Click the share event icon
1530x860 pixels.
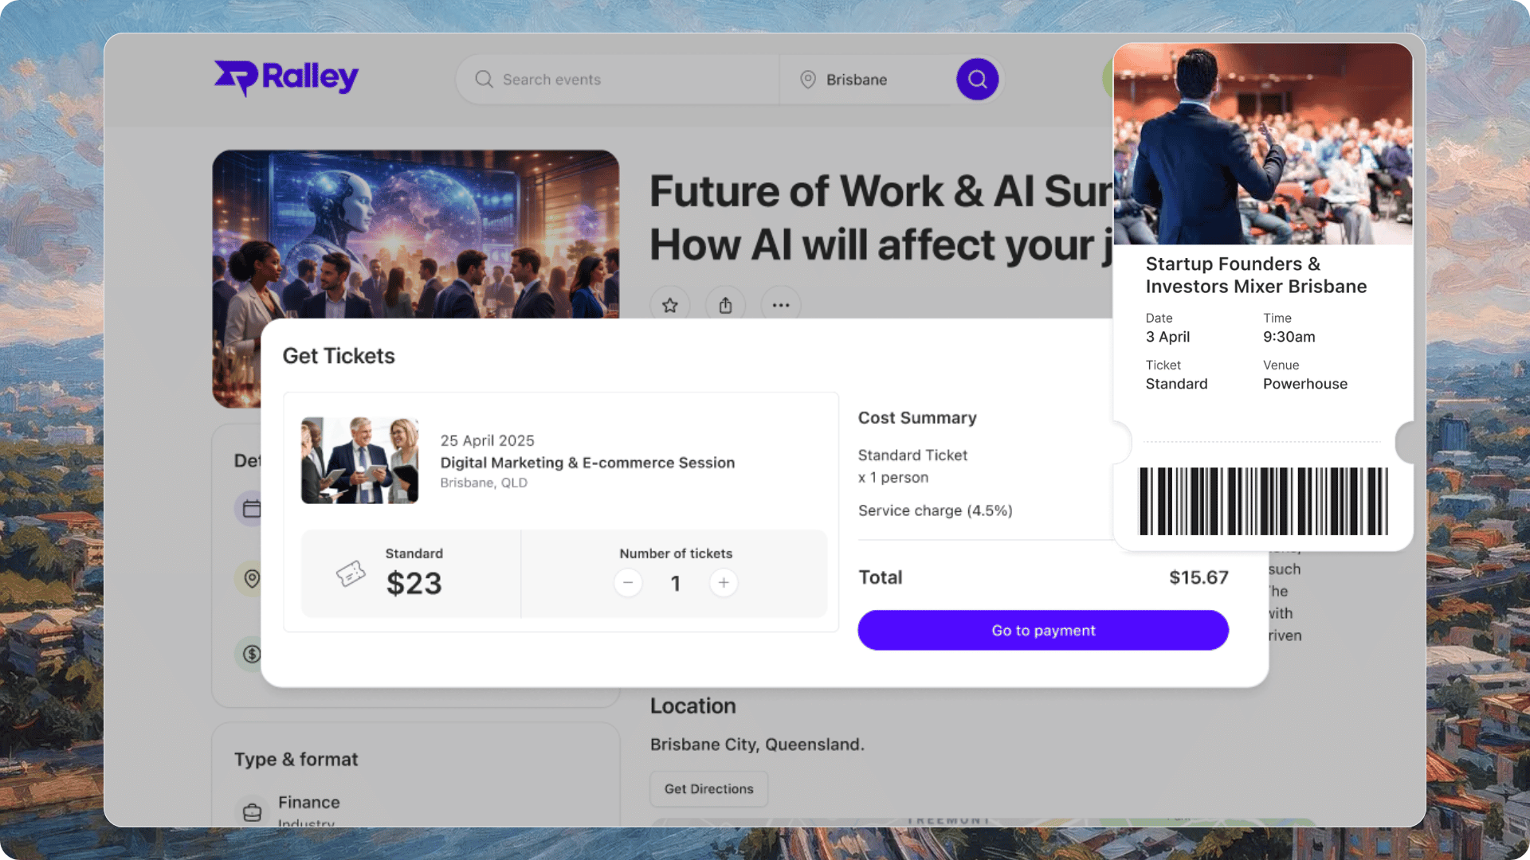pos(725,305)
